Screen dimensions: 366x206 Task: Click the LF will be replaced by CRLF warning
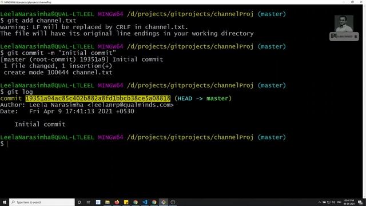[94, 27]
